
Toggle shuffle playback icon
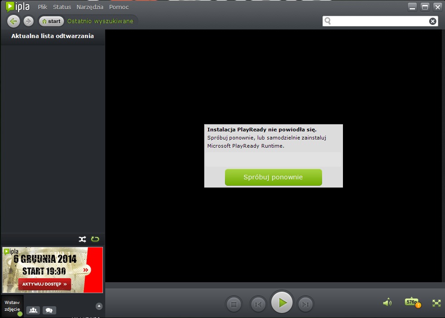pos(82,239)
